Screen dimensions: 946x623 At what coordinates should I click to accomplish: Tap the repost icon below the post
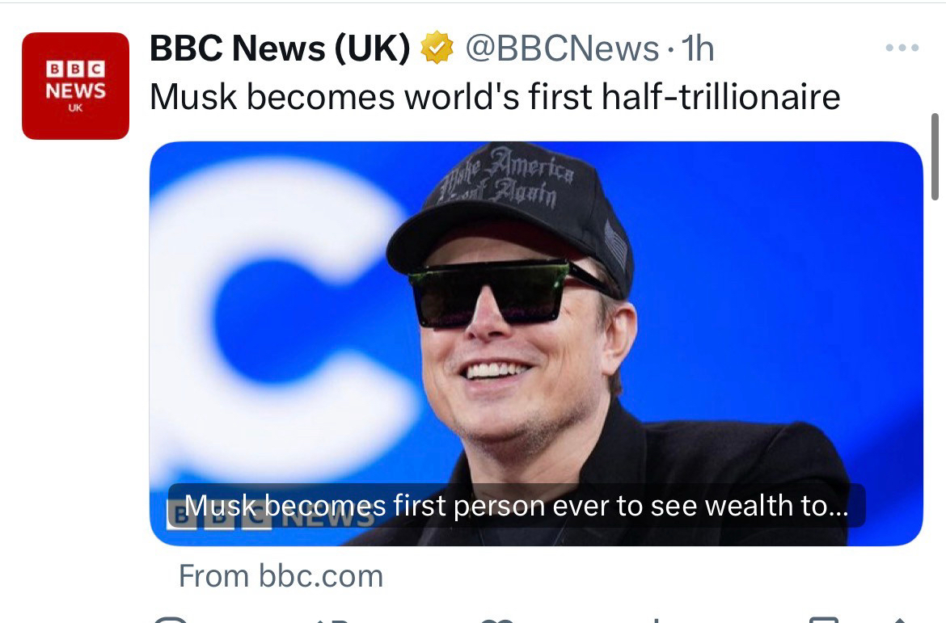click(x=332, y=620)
